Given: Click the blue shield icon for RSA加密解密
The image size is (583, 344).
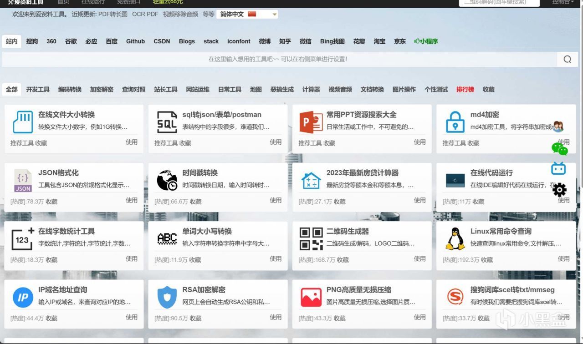Looking at the screenshot, I should [x=167, y=297].
